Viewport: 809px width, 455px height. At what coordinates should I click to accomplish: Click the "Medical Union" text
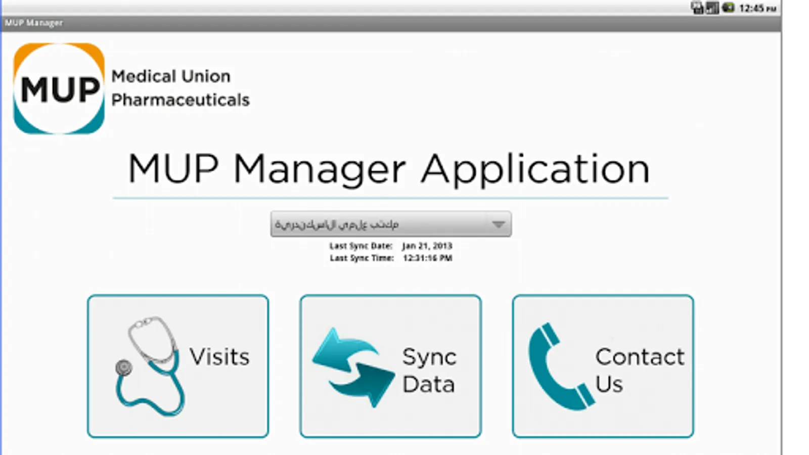pyautogui.click(x=171, y=76)
